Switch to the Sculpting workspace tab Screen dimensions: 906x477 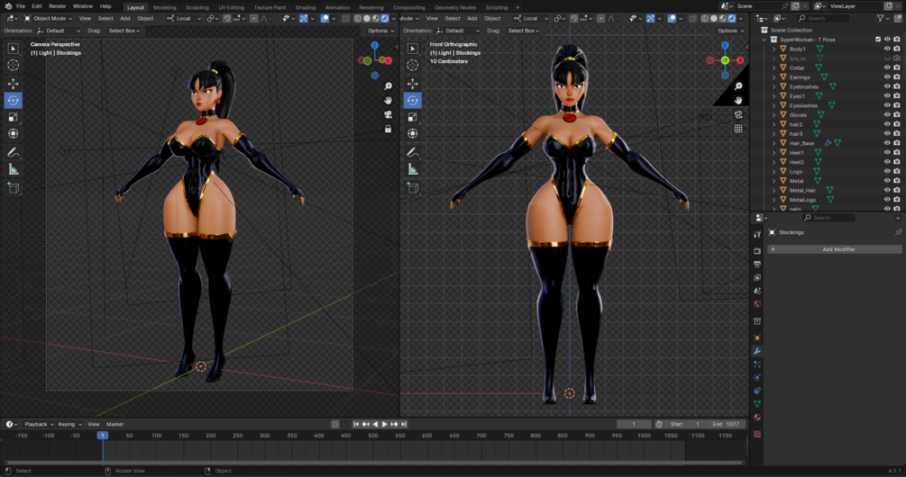point(197,7)
